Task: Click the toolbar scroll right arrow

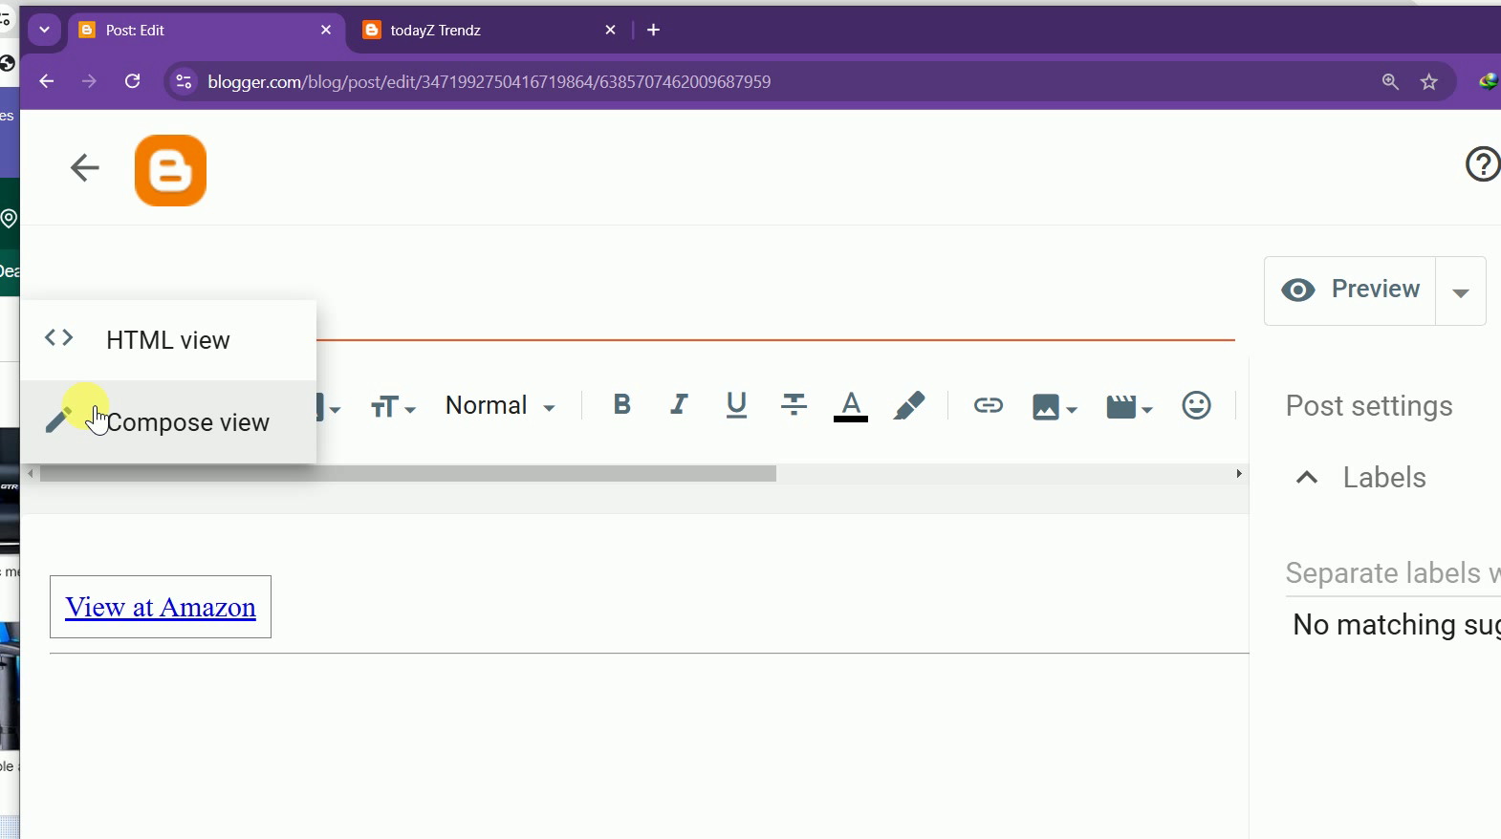Action: click(x=1239, y=474)
